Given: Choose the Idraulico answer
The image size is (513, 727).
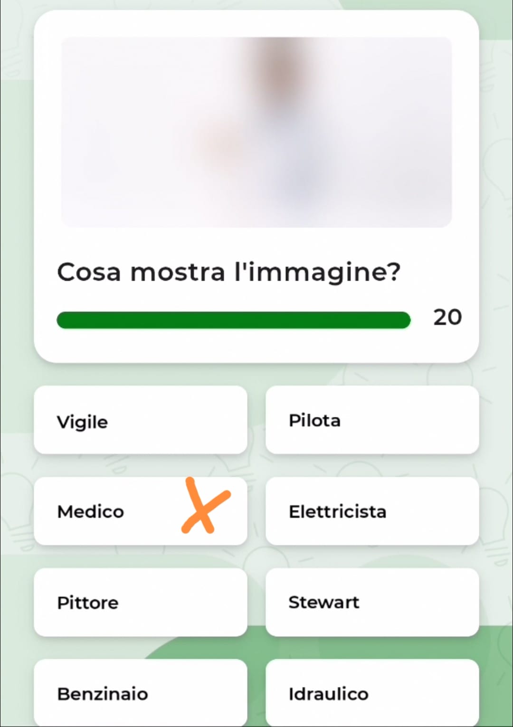Looking at the screenshot, I should click(372, 693).
